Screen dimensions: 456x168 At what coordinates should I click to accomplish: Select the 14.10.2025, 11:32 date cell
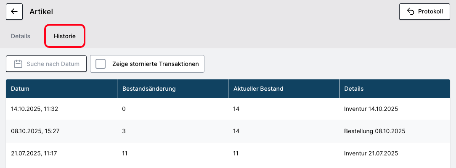click(34, 109)
